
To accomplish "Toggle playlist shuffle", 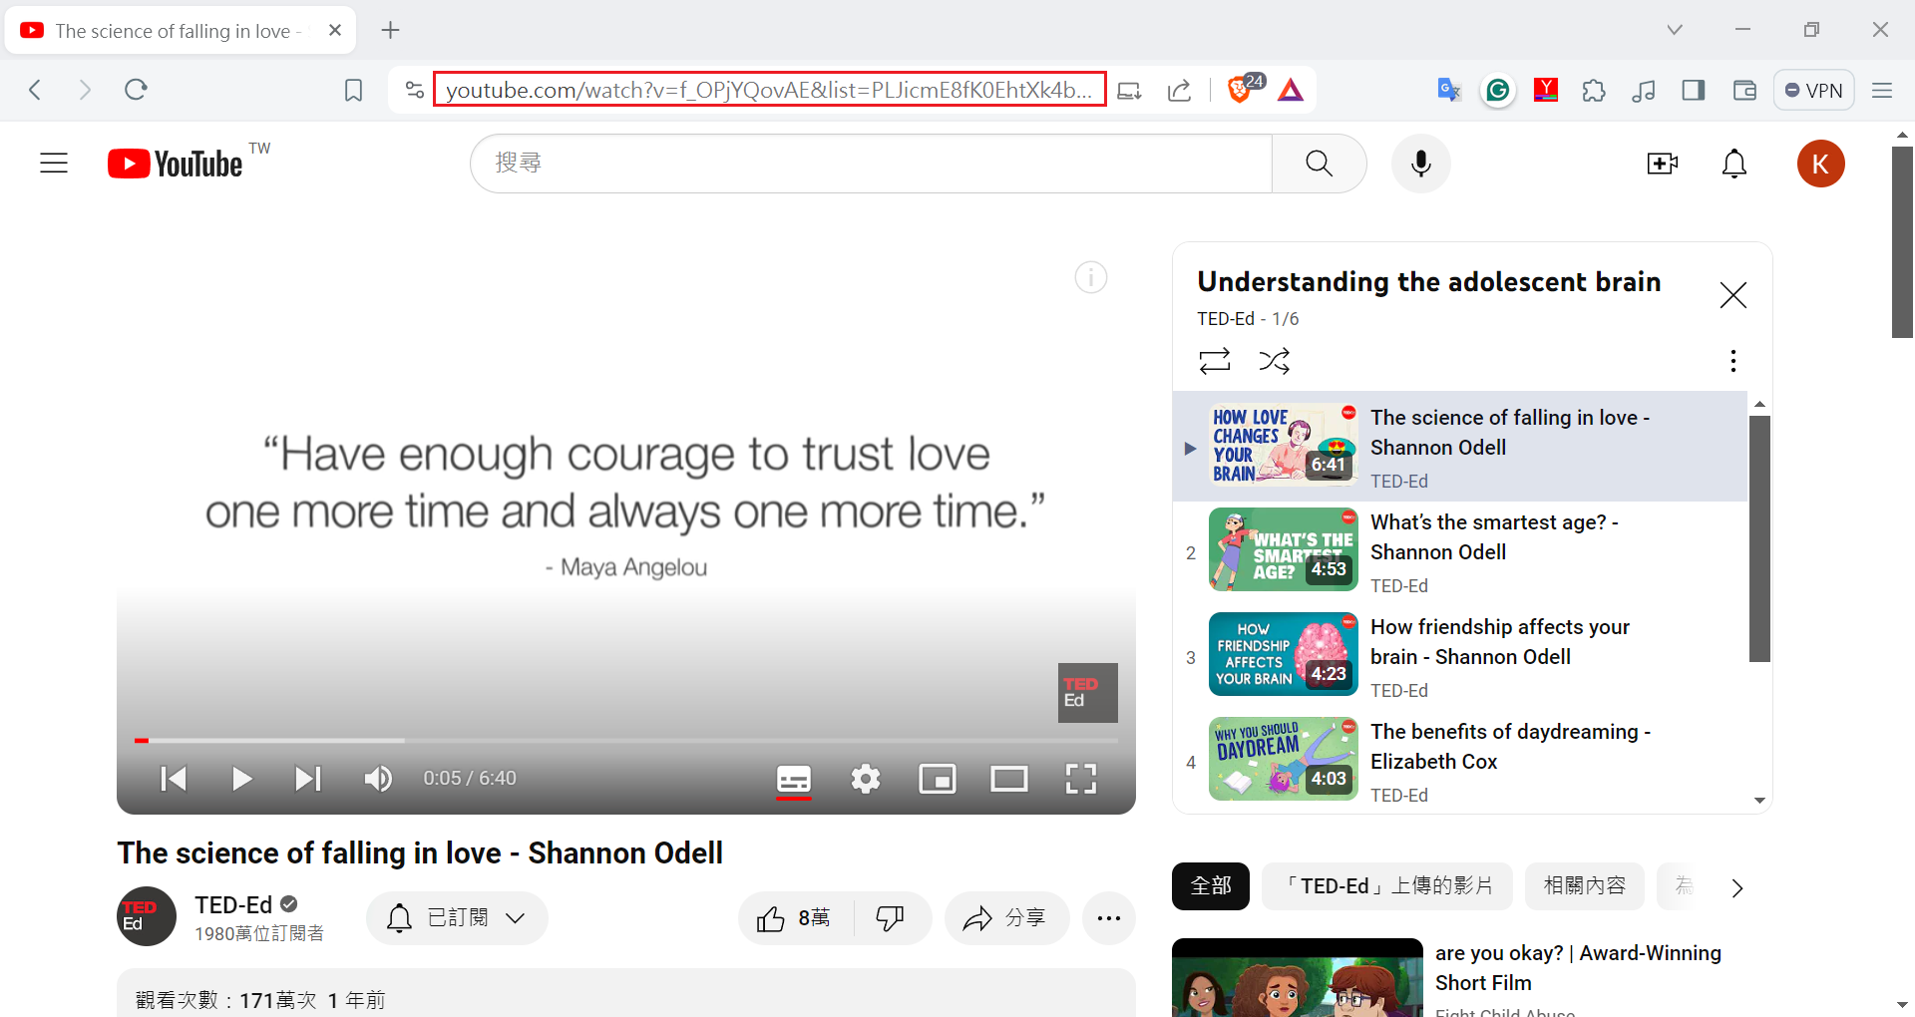I will tap(1274, 361).
